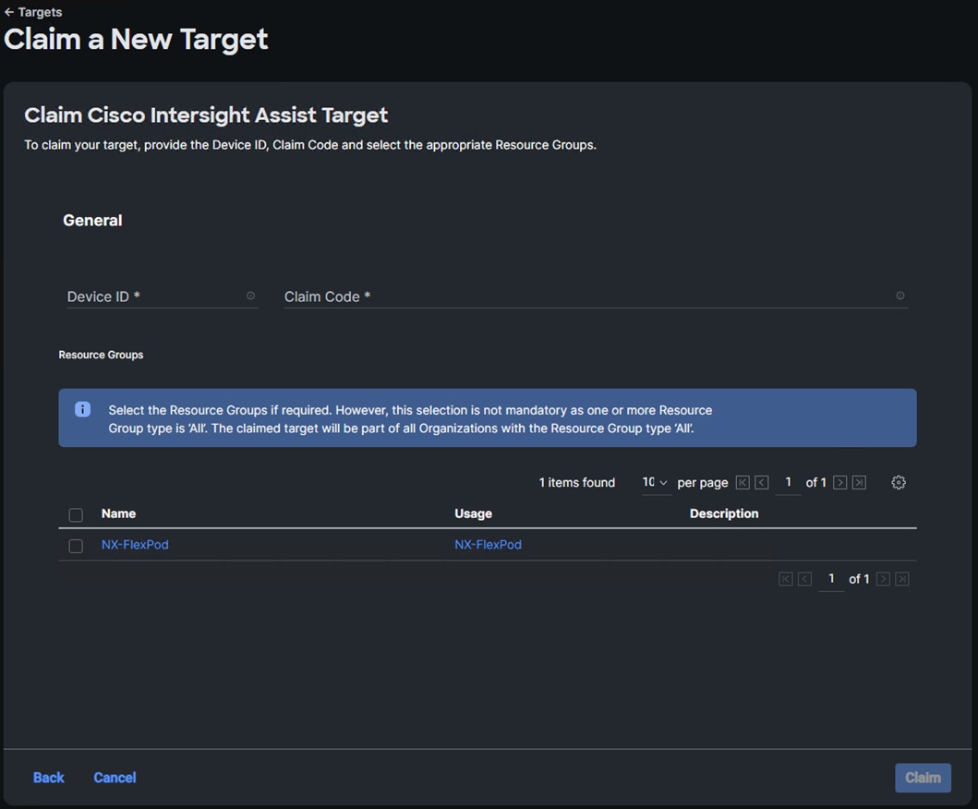The image size is (978, 809).
Task: Focus the Device ID input field
Action: coord(152,296)
